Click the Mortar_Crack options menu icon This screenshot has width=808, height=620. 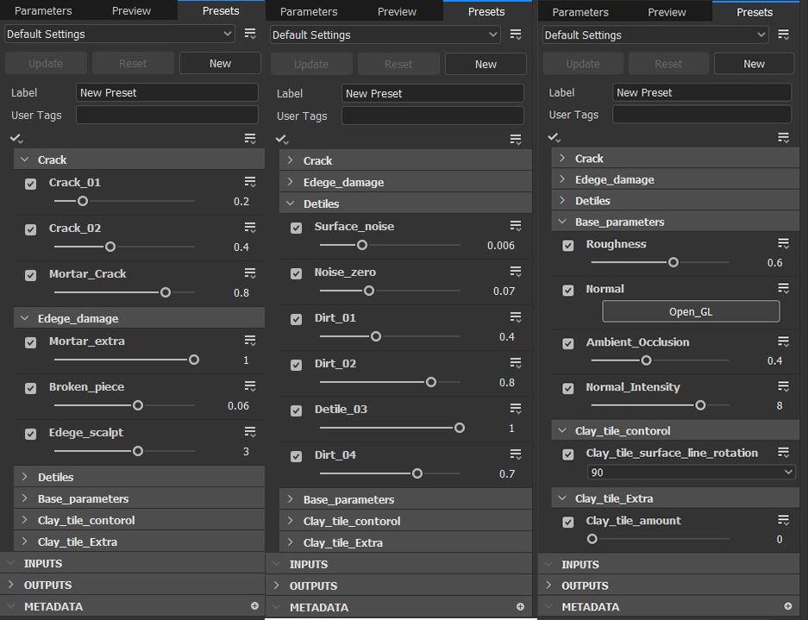tap(250, 273)
